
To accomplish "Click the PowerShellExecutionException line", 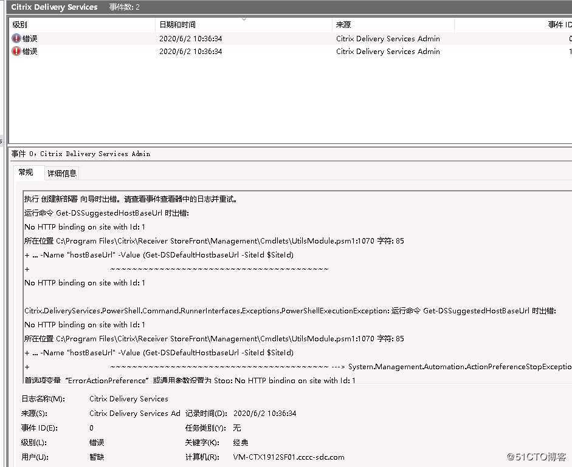I will pos(290,310).
